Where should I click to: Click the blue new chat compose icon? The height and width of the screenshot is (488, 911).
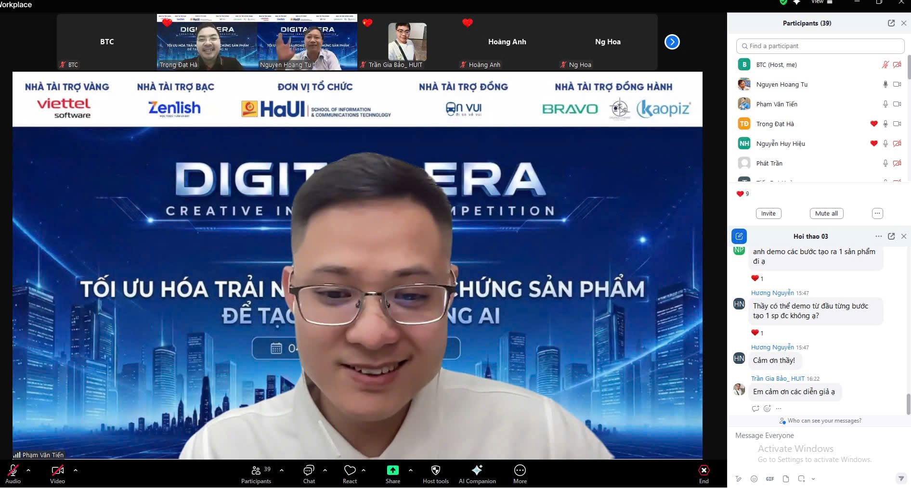tap(739, 236)
